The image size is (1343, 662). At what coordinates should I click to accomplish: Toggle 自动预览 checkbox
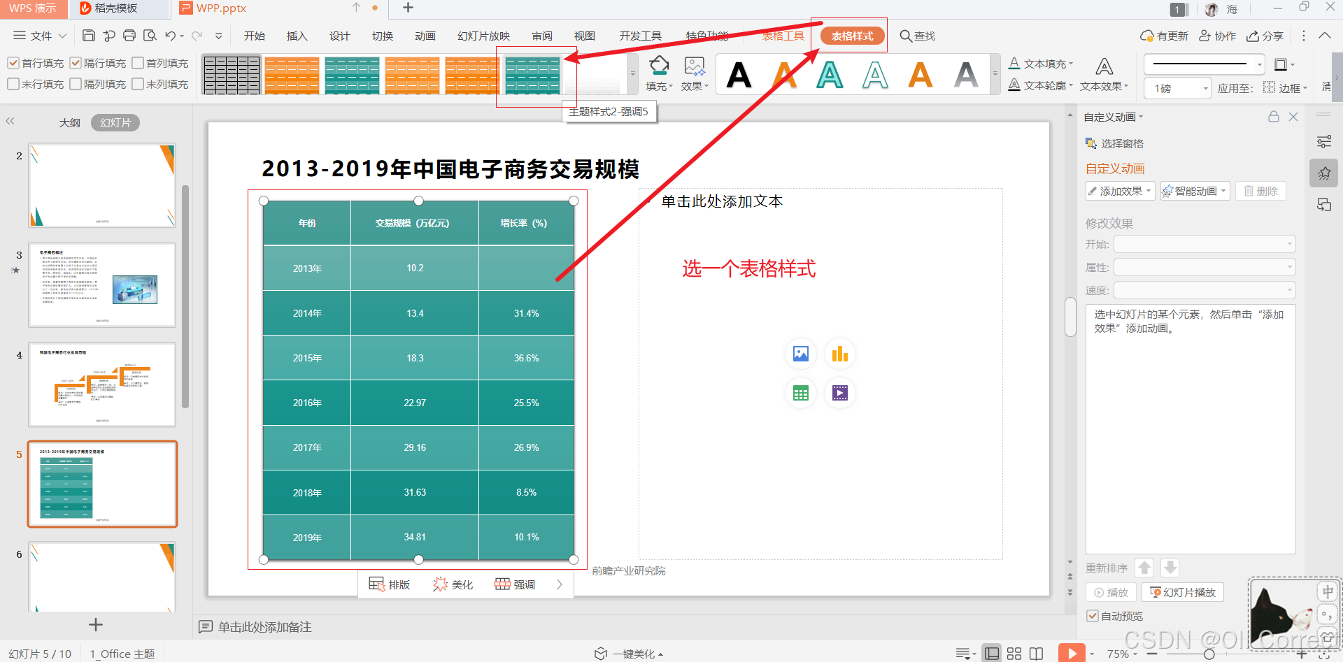pos(1093,616)
